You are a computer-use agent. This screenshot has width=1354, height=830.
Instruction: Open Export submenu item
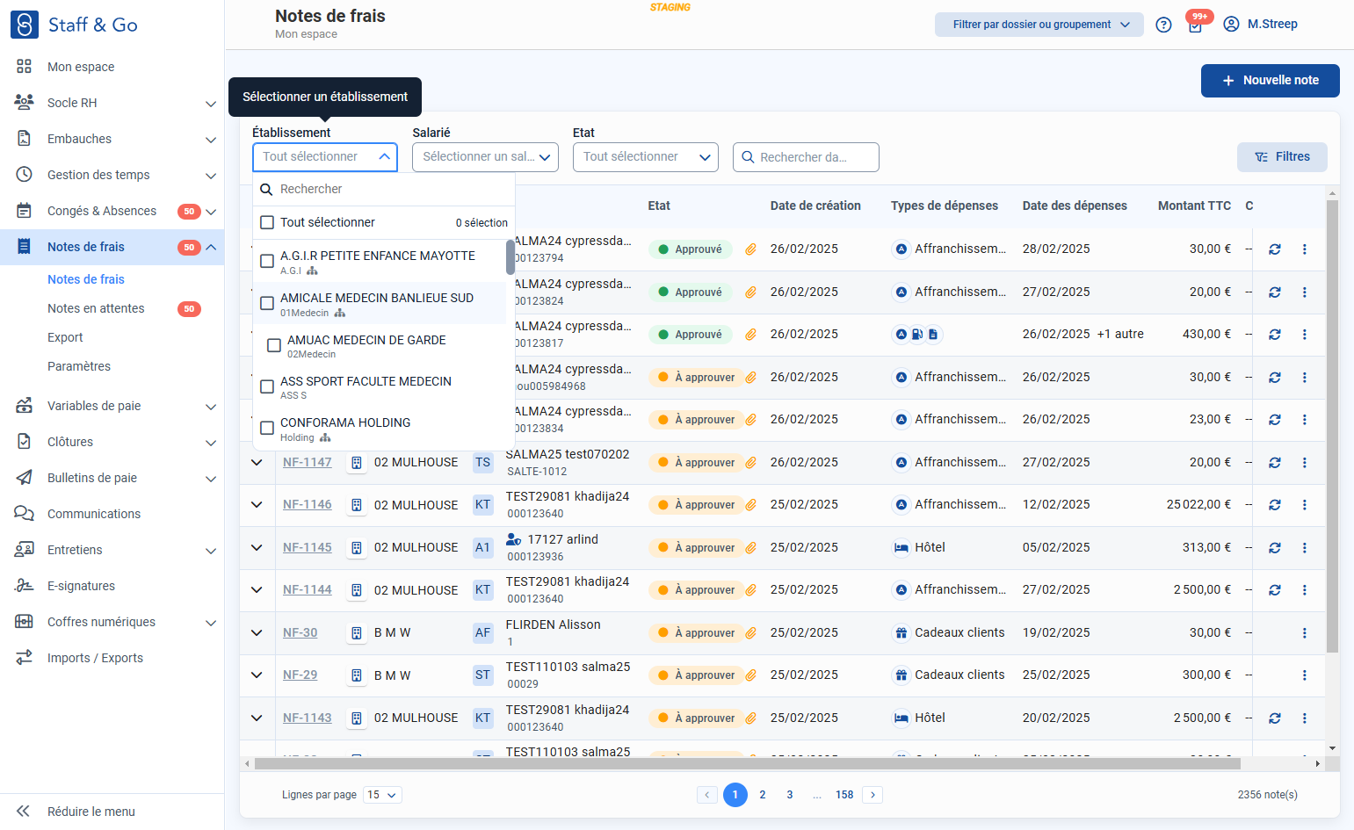(x=65, y=337)
